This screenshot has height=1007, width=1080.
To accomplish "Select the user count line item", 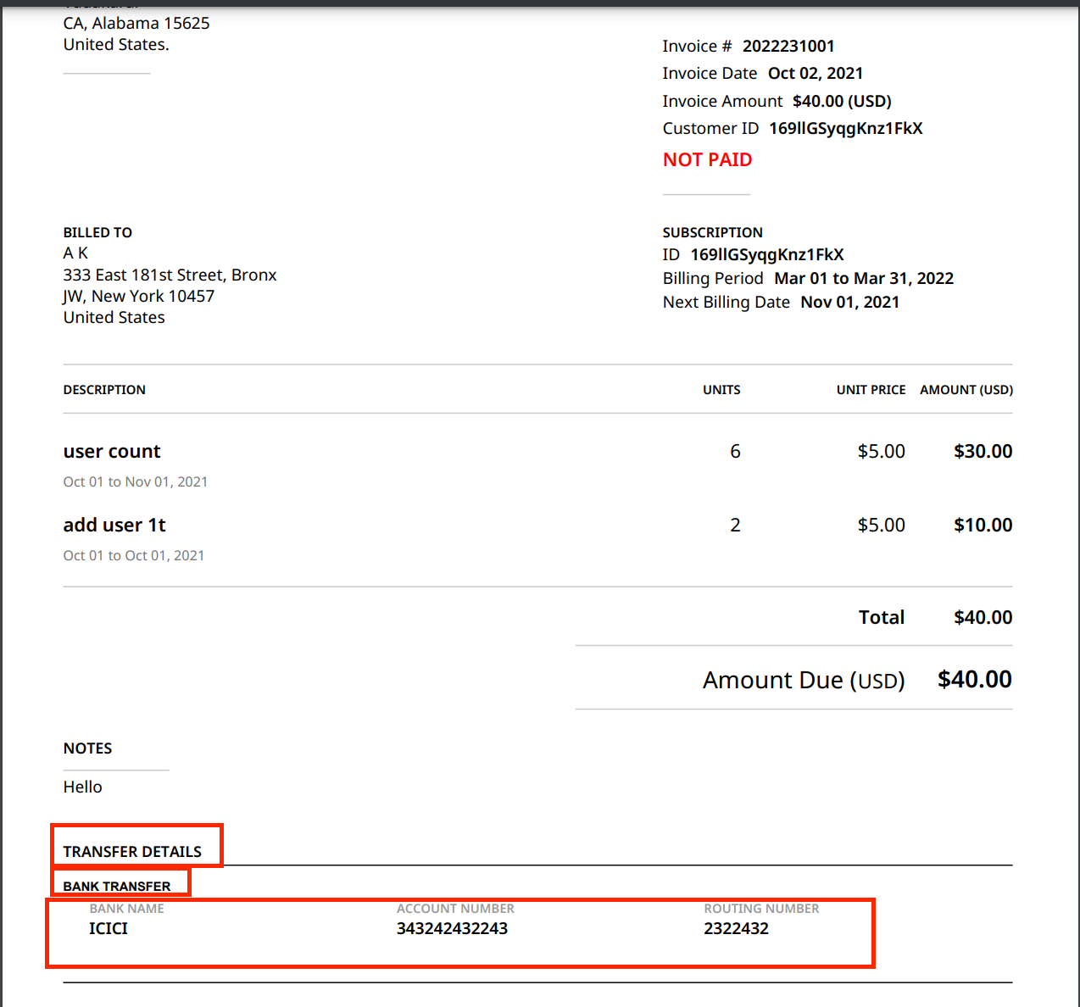I will 112,452.
